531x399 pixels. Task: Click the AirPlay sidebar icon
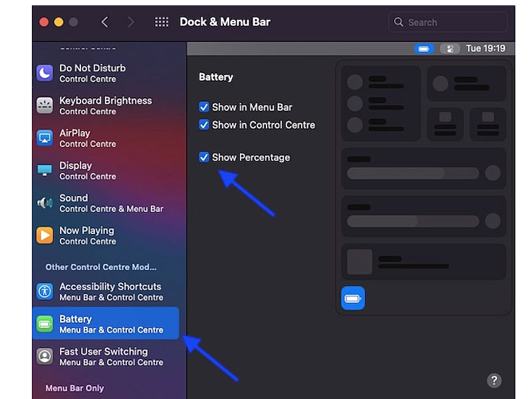(x=45, y=138)
